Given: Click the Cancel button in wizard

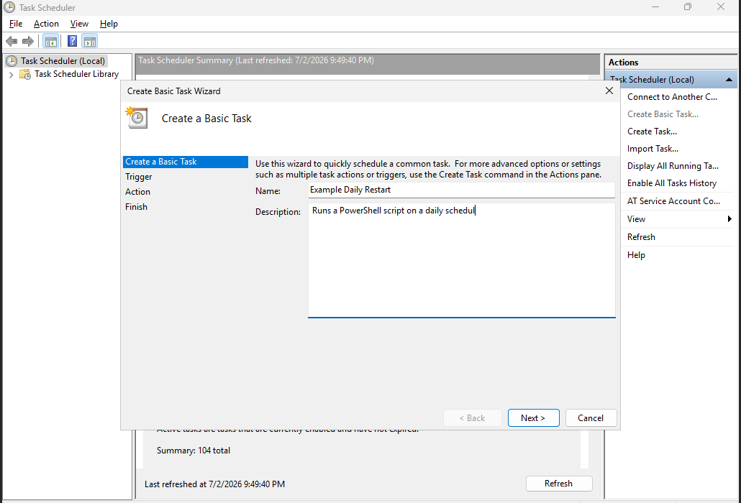Looking at the screenshot, I should pos(591,418).
